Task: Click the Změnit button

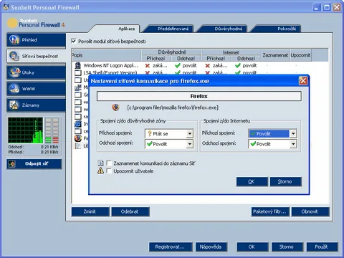Action: (90, 211)
